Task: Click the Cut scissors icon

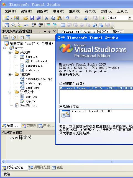Action: [46, 18]
